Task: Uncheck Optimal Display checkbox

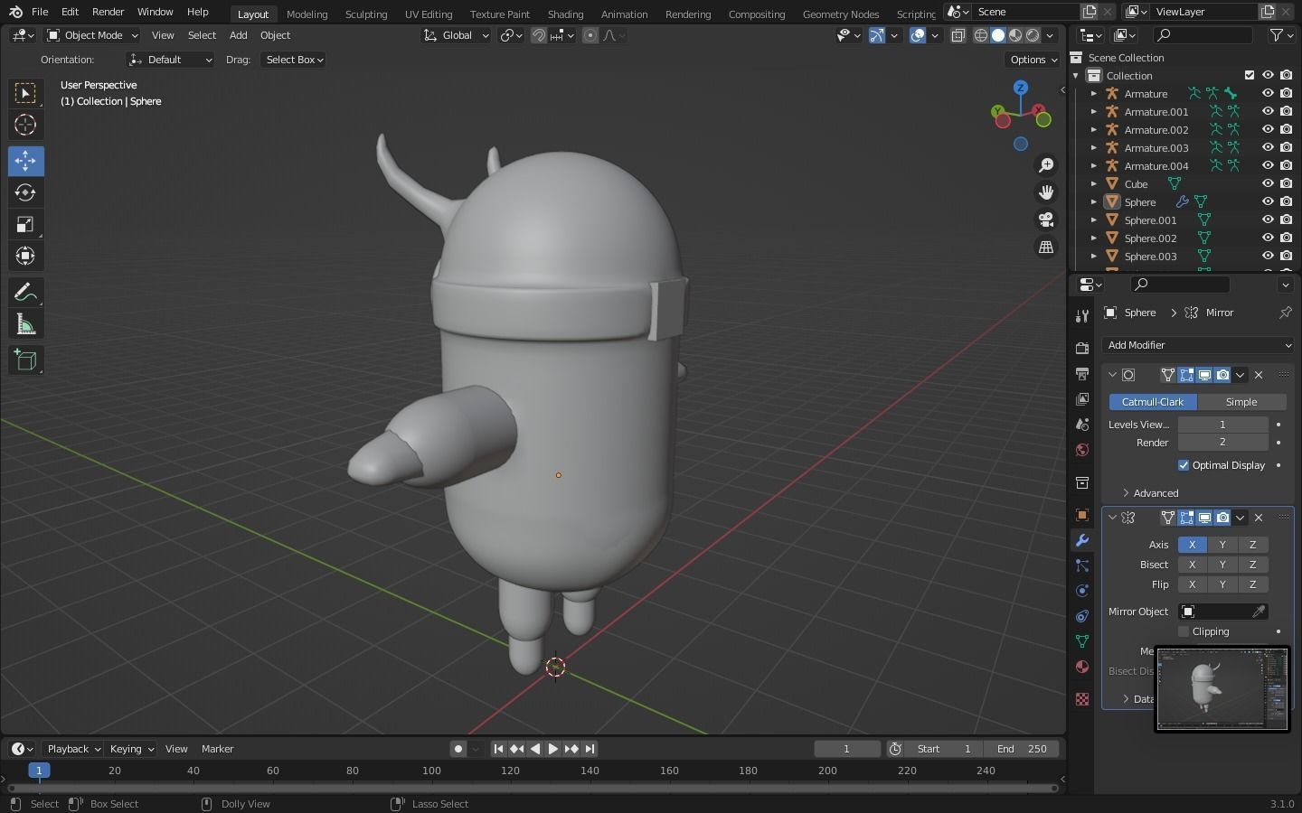Action: point(1184,465)
